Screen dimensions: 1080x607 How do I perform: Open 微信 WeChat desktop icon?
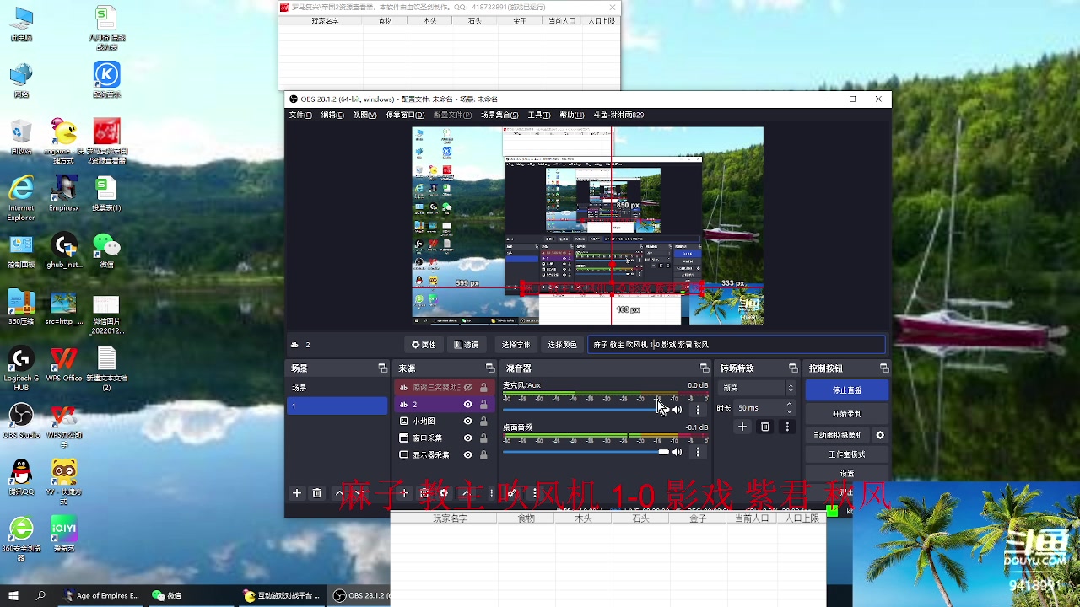pos(106,250)
